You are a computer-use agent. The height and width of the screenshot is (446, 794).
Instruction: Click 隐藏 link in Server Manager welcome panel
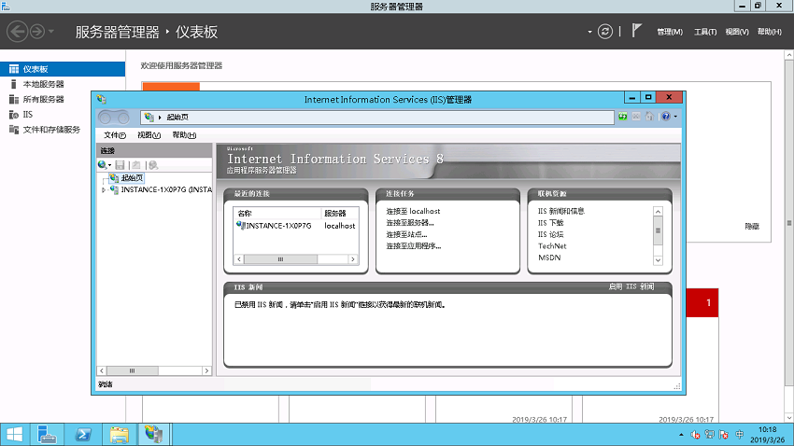pyautogui.click(x=752, y=226)
